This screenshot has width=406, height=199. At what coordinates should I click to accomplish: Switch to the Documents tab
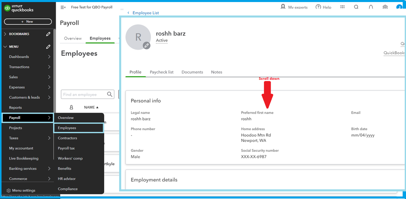pos(192,72)
